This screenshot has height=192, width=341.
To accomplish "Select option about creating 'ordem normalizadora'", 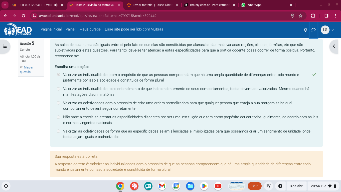I will [58, 103].
